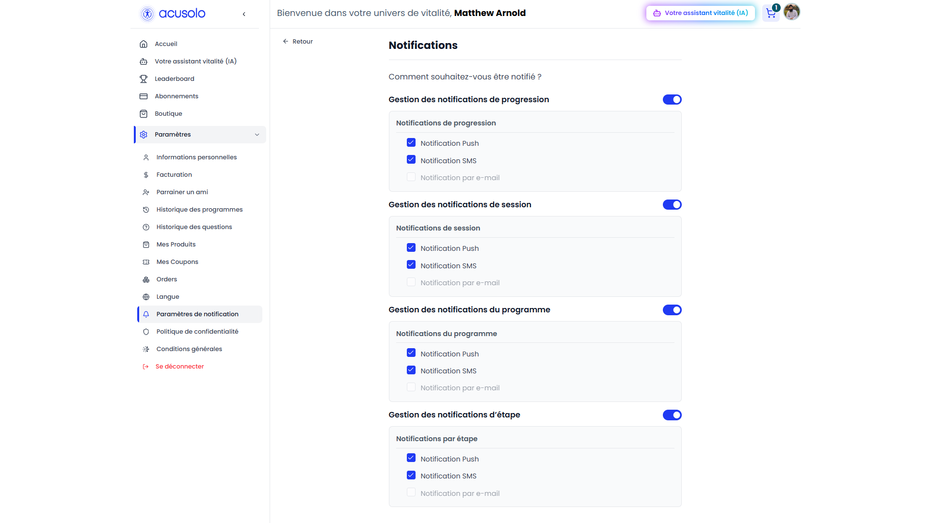Click the acusolo wordmark text
Screen dimensions: 931x523
(182, 14)
